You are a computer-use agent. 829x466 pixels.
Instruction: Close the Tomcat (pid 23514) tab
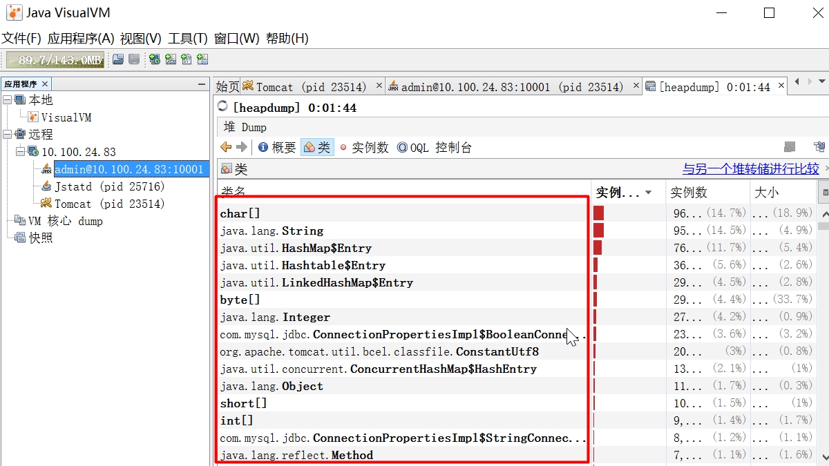(x=379, y=86)
